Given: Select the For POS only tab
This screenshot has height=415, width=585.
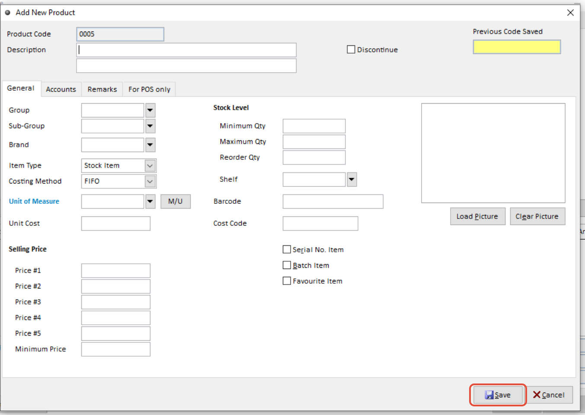Looking at the screenshot, I should tap(149, 89).
